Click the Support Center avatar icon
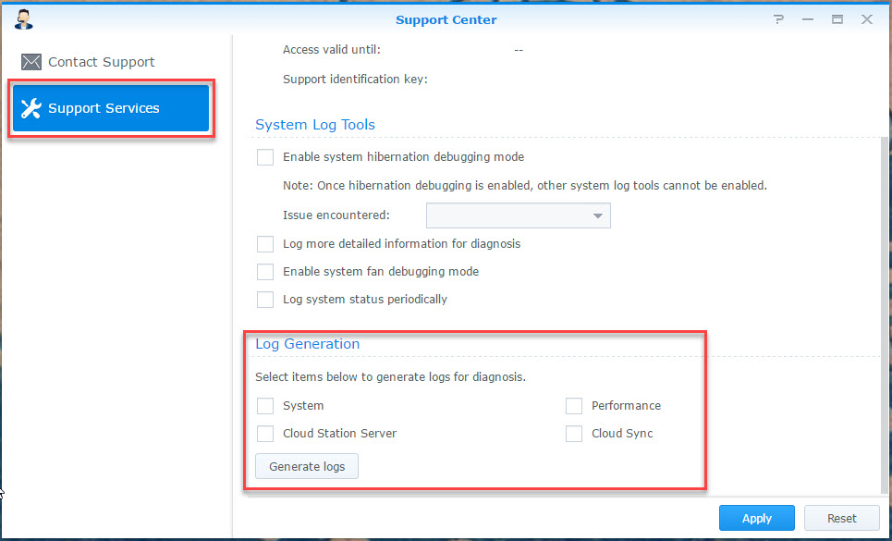 (x=25, y=18)
